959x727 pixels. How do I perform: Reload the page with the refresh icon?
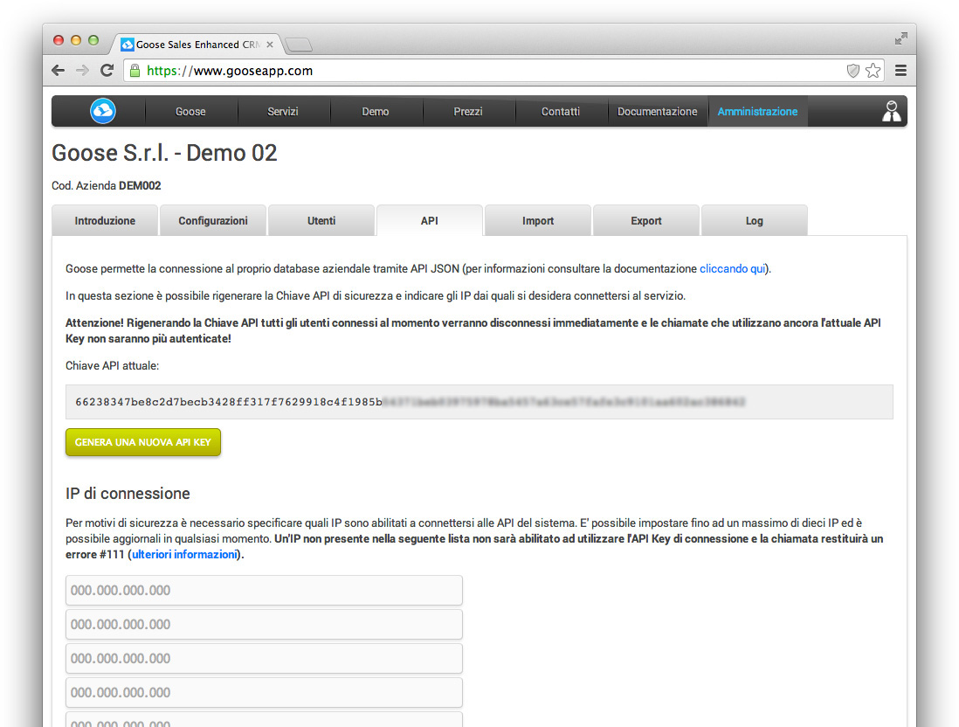(x=107, y=71)
